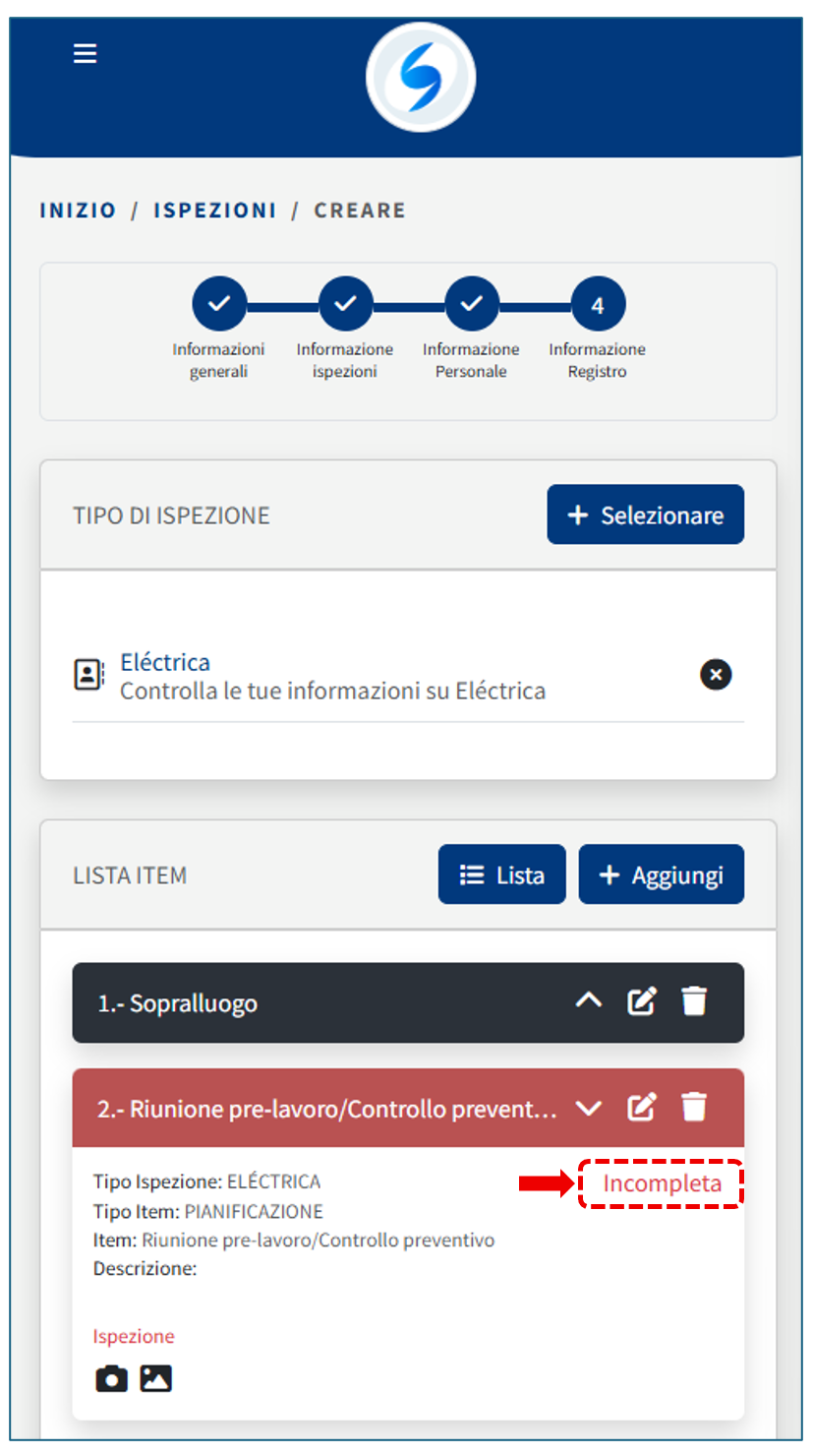Screen dimensions: 813x1454
Task: Edit the Riunione pre-lavoro item
Action: coord(642,1108)
